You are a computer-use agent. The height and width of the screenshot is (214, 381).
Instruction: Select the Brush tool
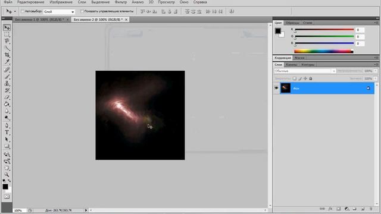click(7, 77)
